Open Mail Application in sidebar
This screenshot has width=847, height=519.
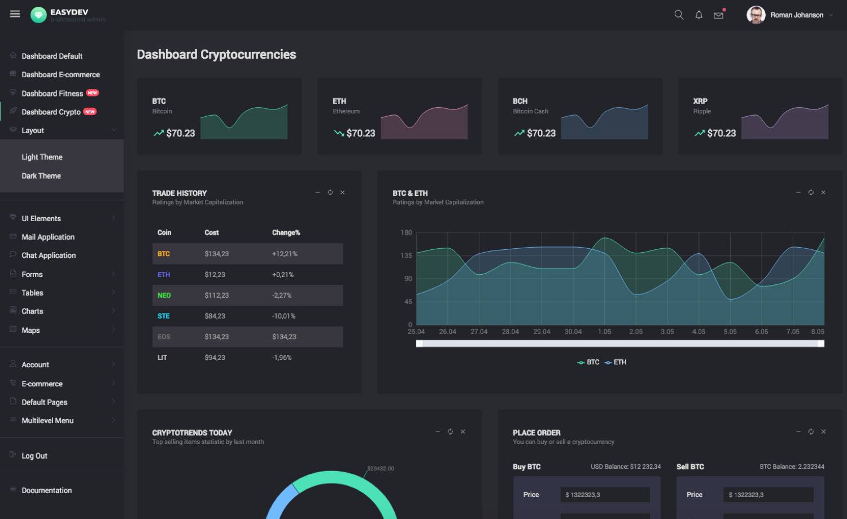click(48, 237)
